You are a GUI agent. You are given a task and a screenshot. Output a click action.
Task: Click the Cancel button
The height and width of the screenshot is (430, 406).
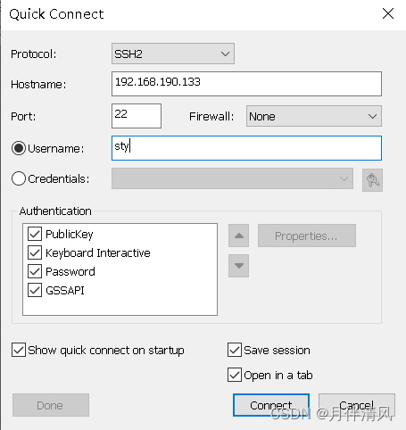pos(357,405)
